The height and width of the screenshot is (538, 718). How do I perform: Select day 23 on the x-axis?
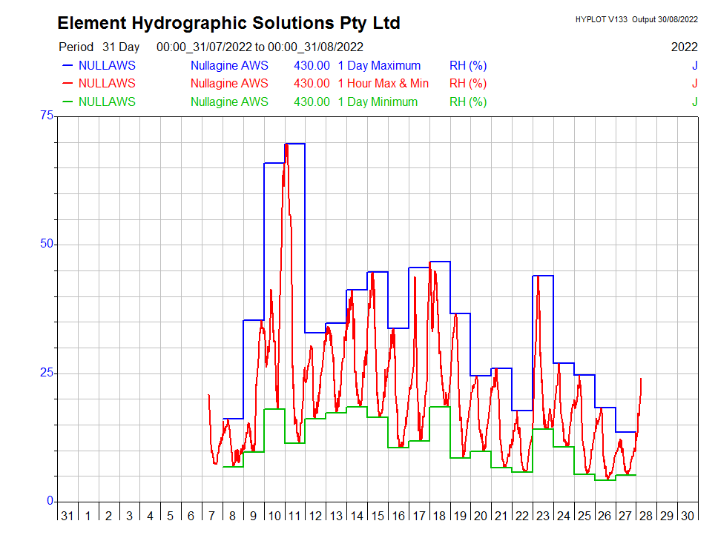pos(543,516)
